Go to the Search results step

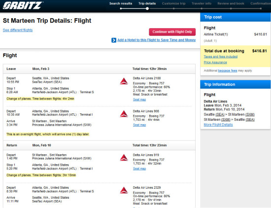(121, 3)
